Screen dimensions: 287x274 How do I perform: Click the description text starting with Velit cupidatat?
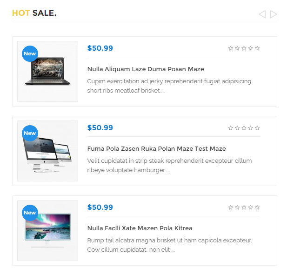tap(169, 165)
